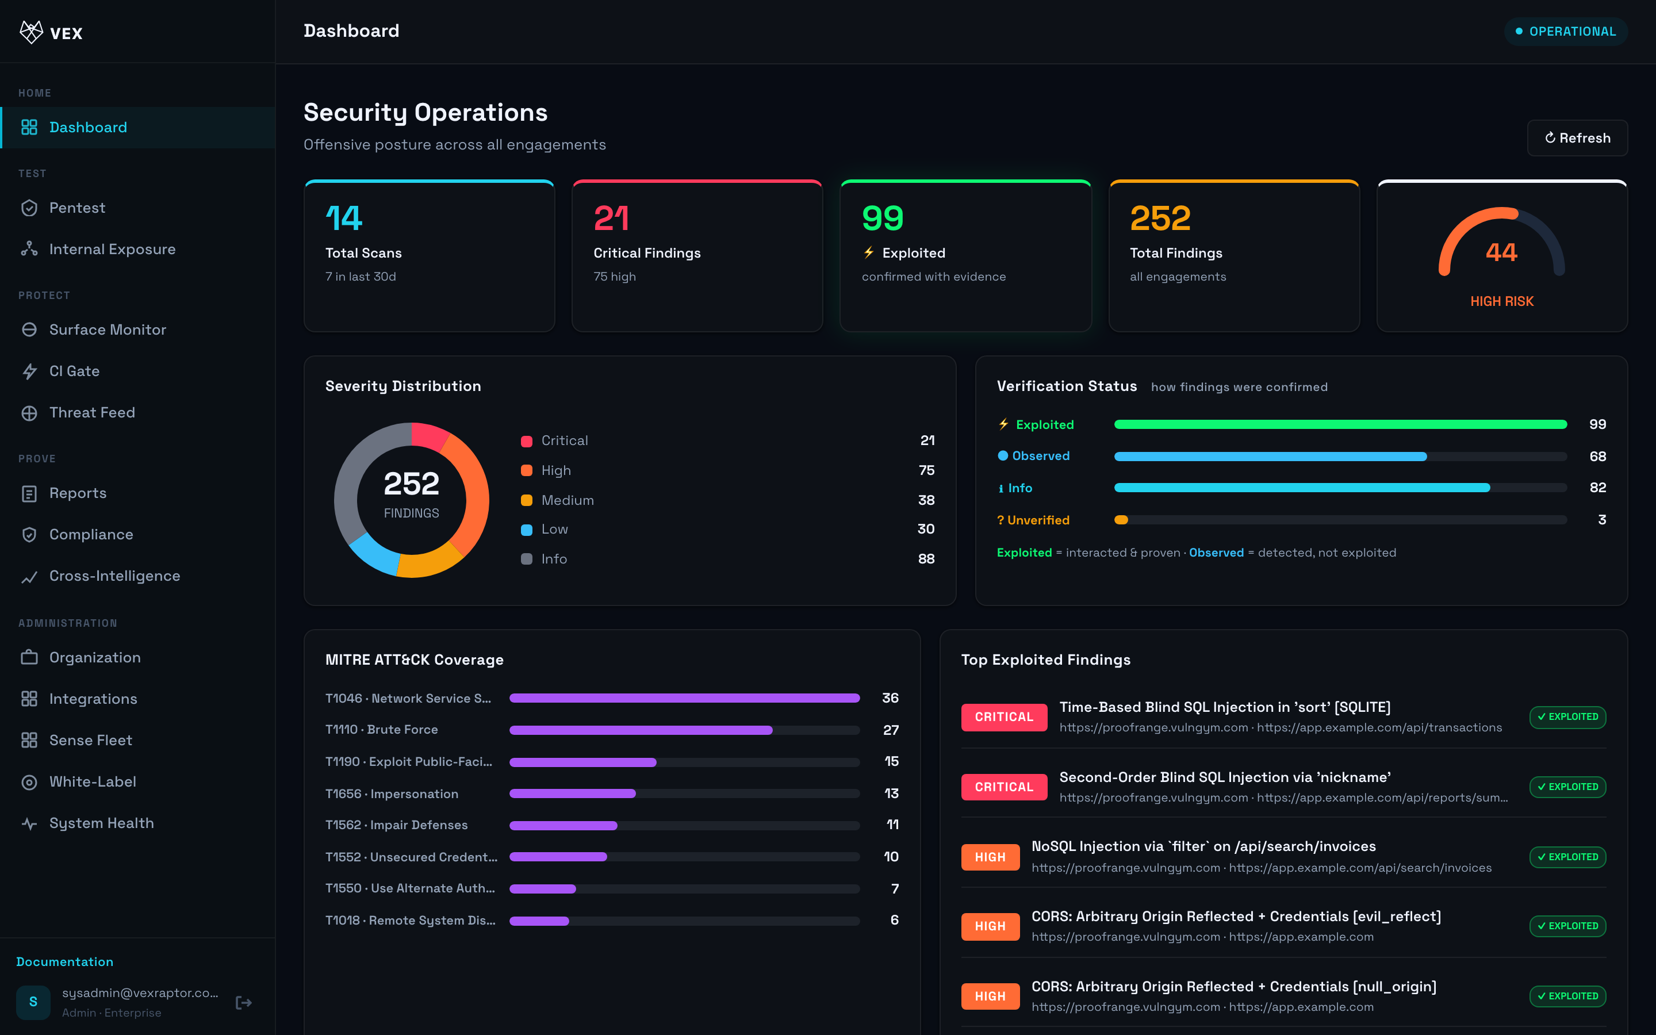Image resolution: width=1656 pixels, height=1035 pixels.
Task: Click the High orange legend swatch
Action: [526, 471]
